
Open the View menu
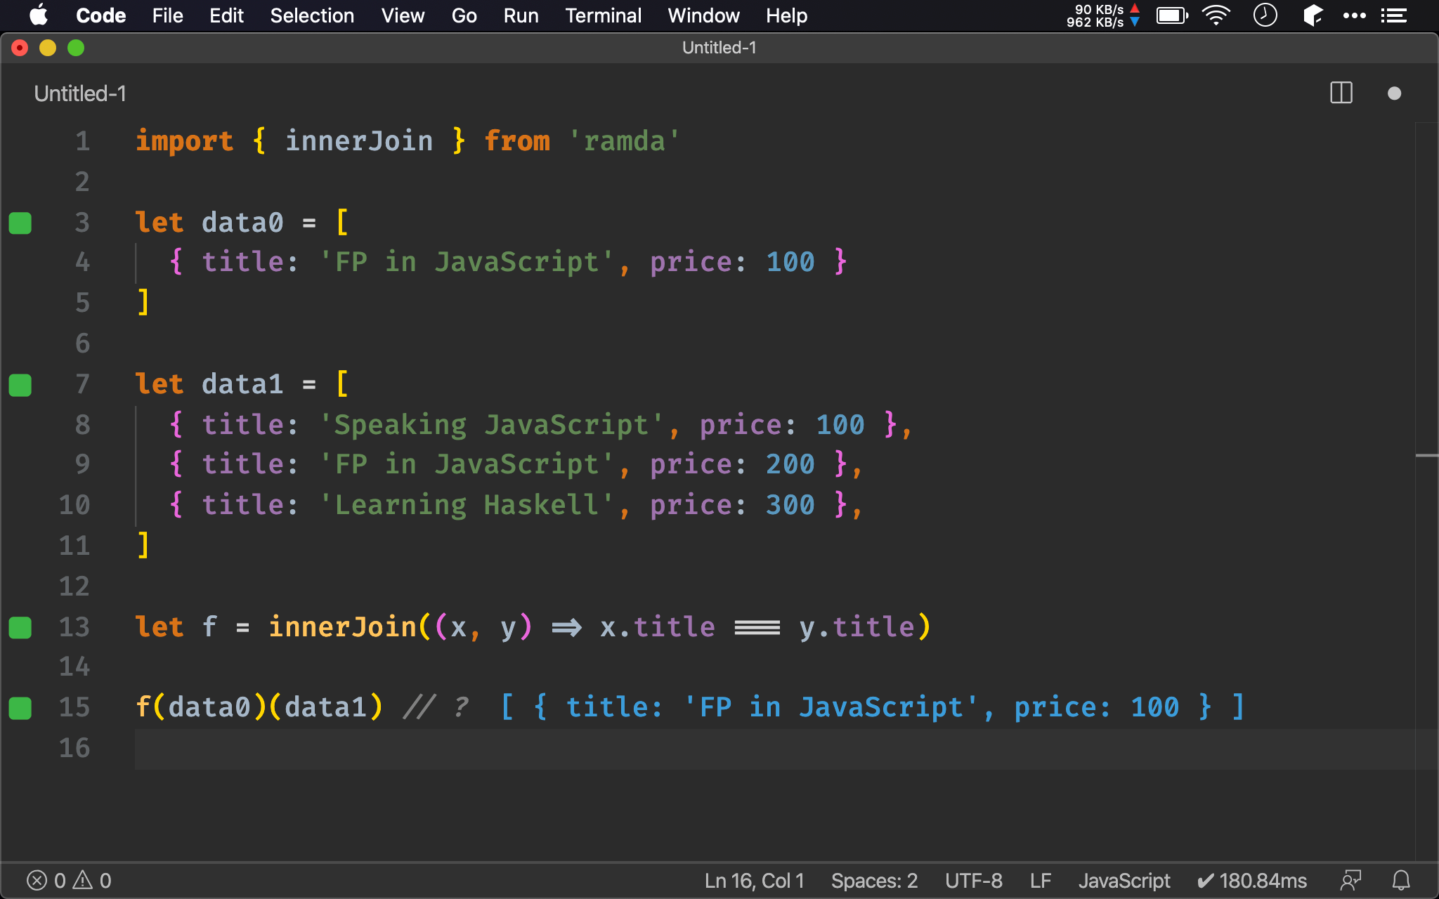[x=403, y=15]
